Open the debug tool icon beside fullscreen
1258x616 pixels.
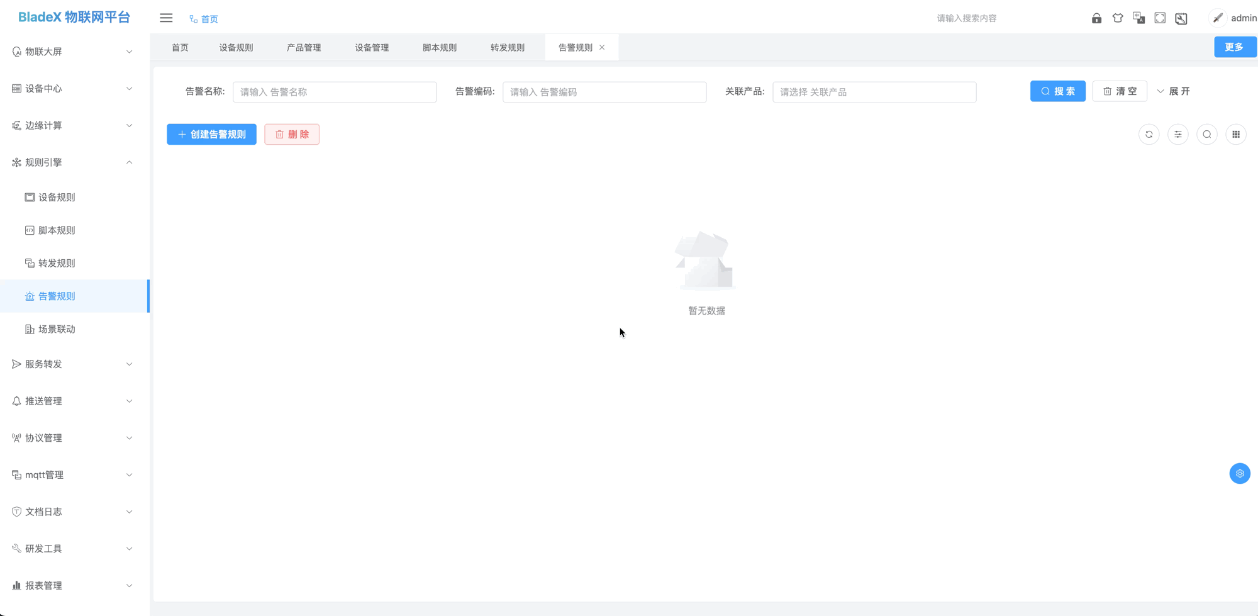pyautogui.click(x=1181, y=18)
